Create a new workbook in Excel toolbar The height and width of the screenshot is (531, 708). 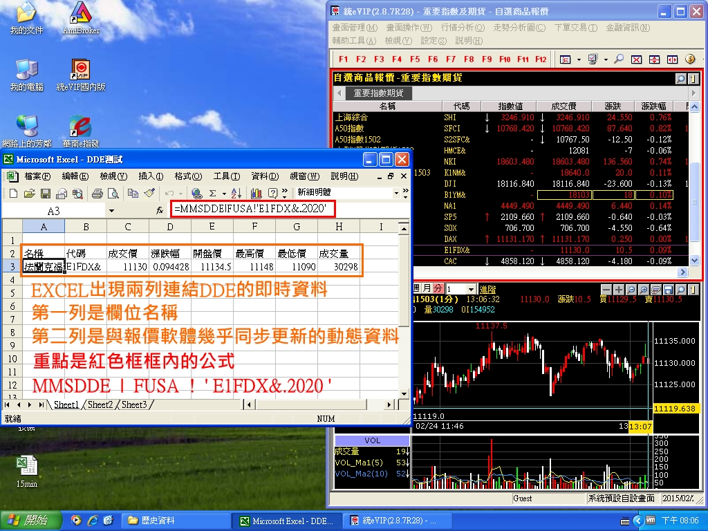13,194
